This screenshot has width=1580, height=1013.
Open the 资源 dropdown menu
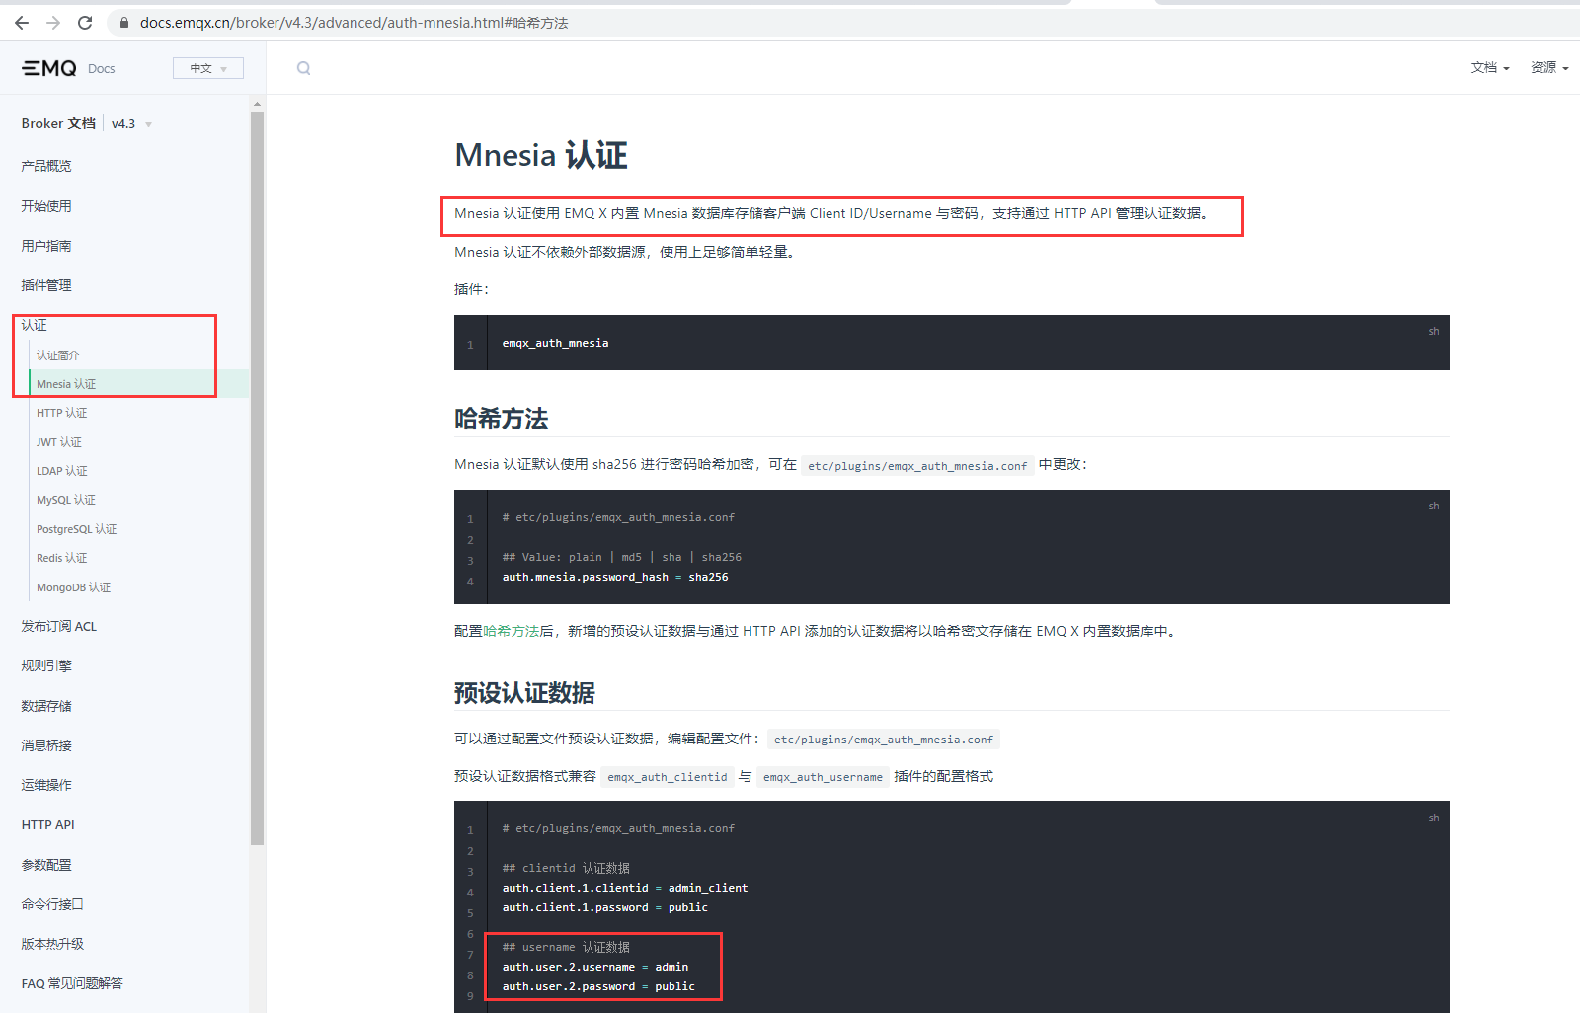click(x=1549, y=67)
